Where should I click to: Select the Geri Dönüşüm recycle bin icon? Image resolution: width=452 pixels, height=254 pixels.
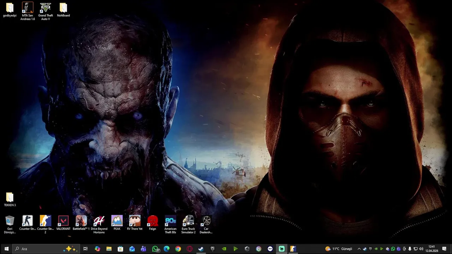pos(10,225)
